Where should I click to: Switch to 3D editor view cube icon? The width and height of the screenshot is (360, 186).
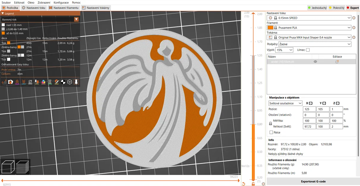click(x=8, y=167)
